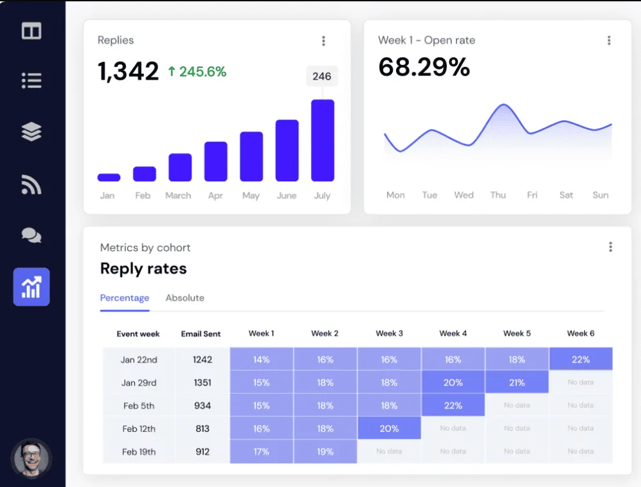Viewport: 641px width, 487px height.
Task: Open the layers stack panel in sidebar
Action: click(31, 133)
